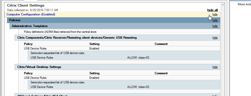Open More Actions in the right pane
The image size is (251, 96).
tap(244, 4)
